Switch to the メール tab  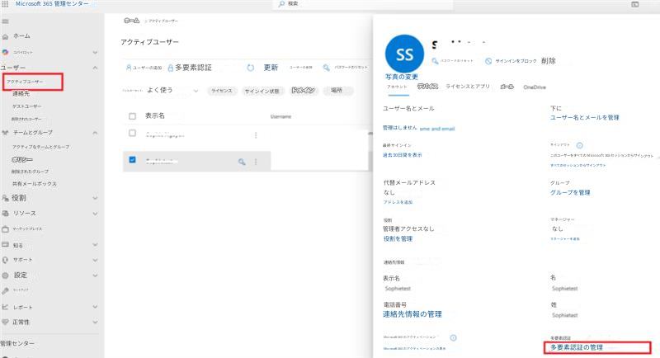pos(507,87)
